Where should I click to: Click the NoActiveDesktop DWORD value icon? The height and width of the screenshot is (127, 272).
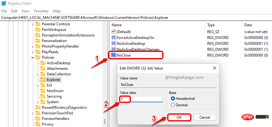point(113,43)
